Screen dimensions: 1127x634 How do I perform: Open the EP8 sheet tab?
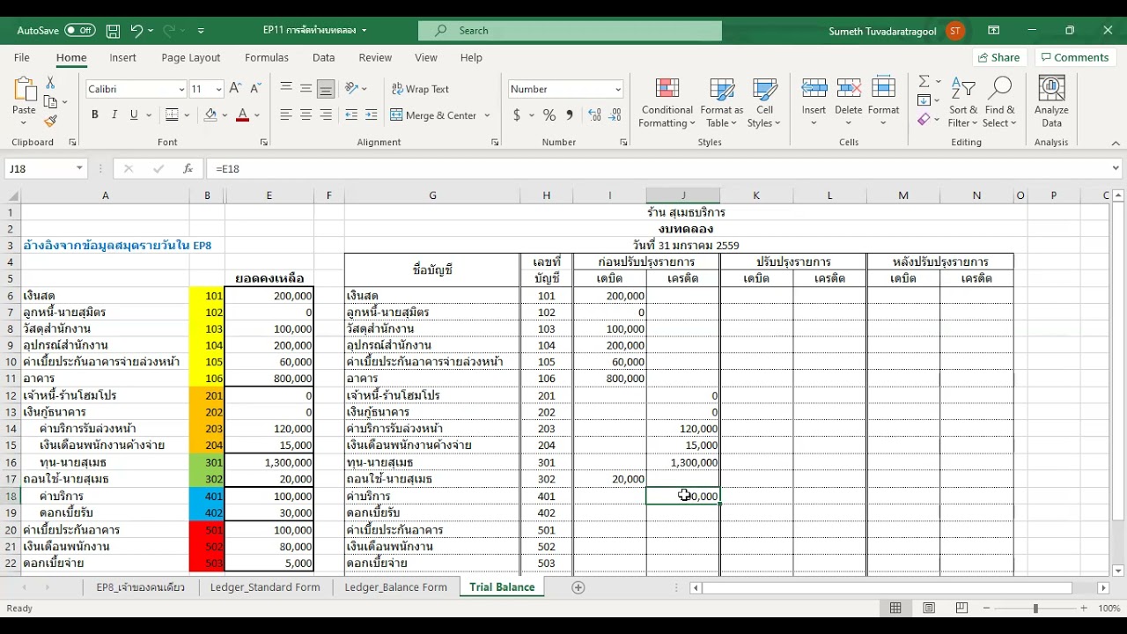click(141, 587)
